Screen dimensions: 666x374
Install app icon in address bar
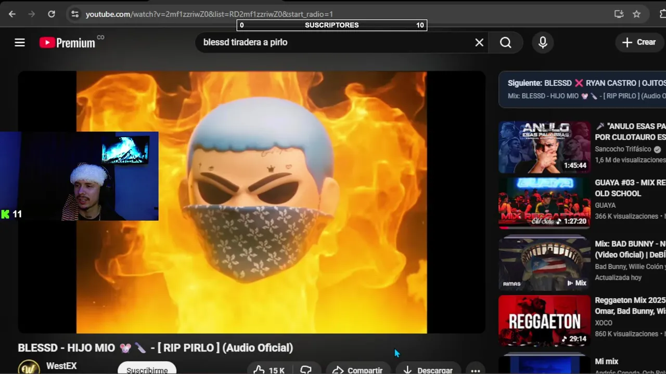click(619, 14)
